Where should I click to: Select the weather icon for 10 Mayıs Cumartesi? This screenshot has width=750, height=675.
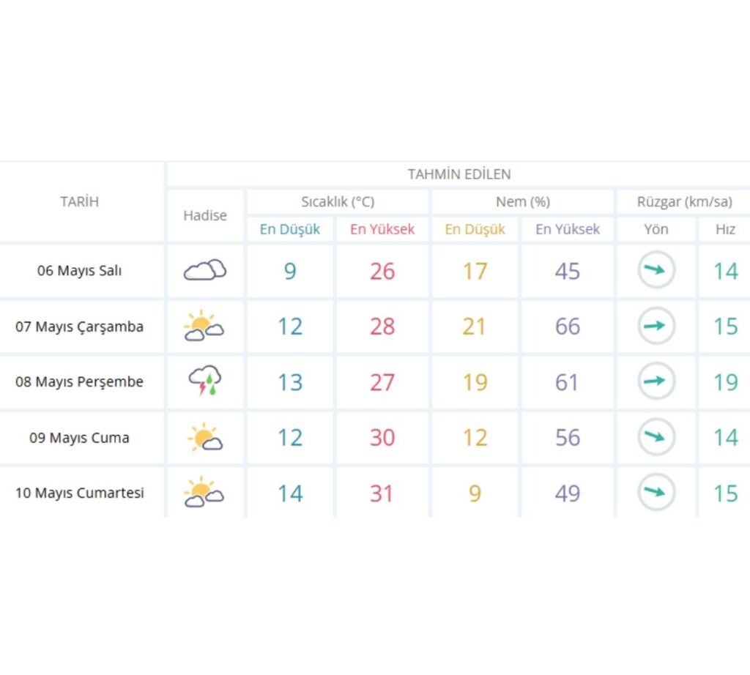(204, 493)
